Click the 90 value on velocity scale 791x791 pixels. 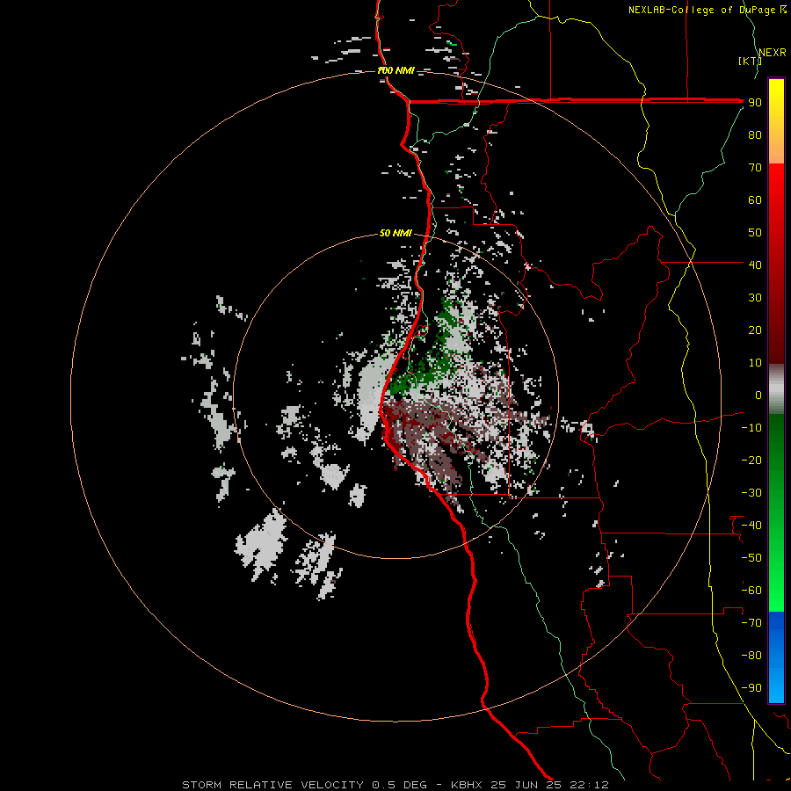tap(755, 103)
